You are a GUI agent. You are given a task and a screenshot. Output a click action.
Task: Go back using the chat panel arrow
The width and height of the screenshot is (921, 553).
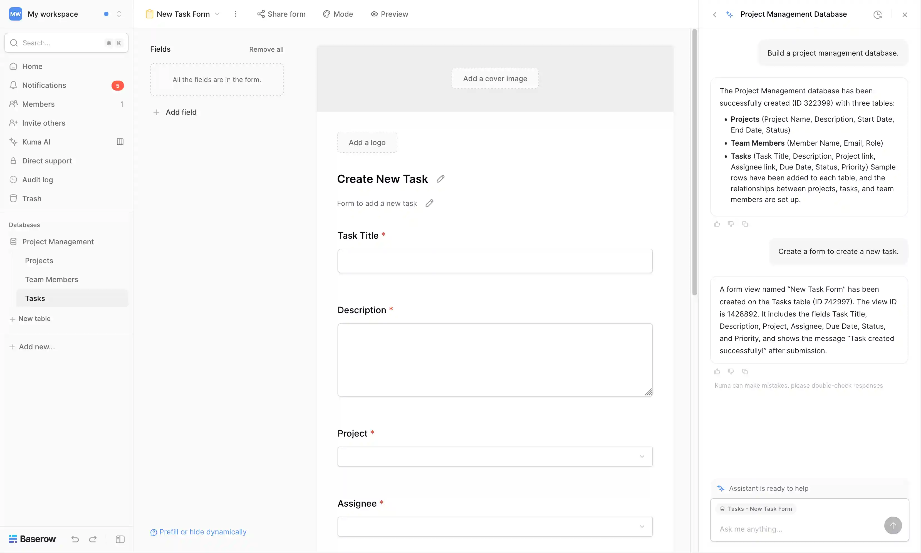coord(715,14)
